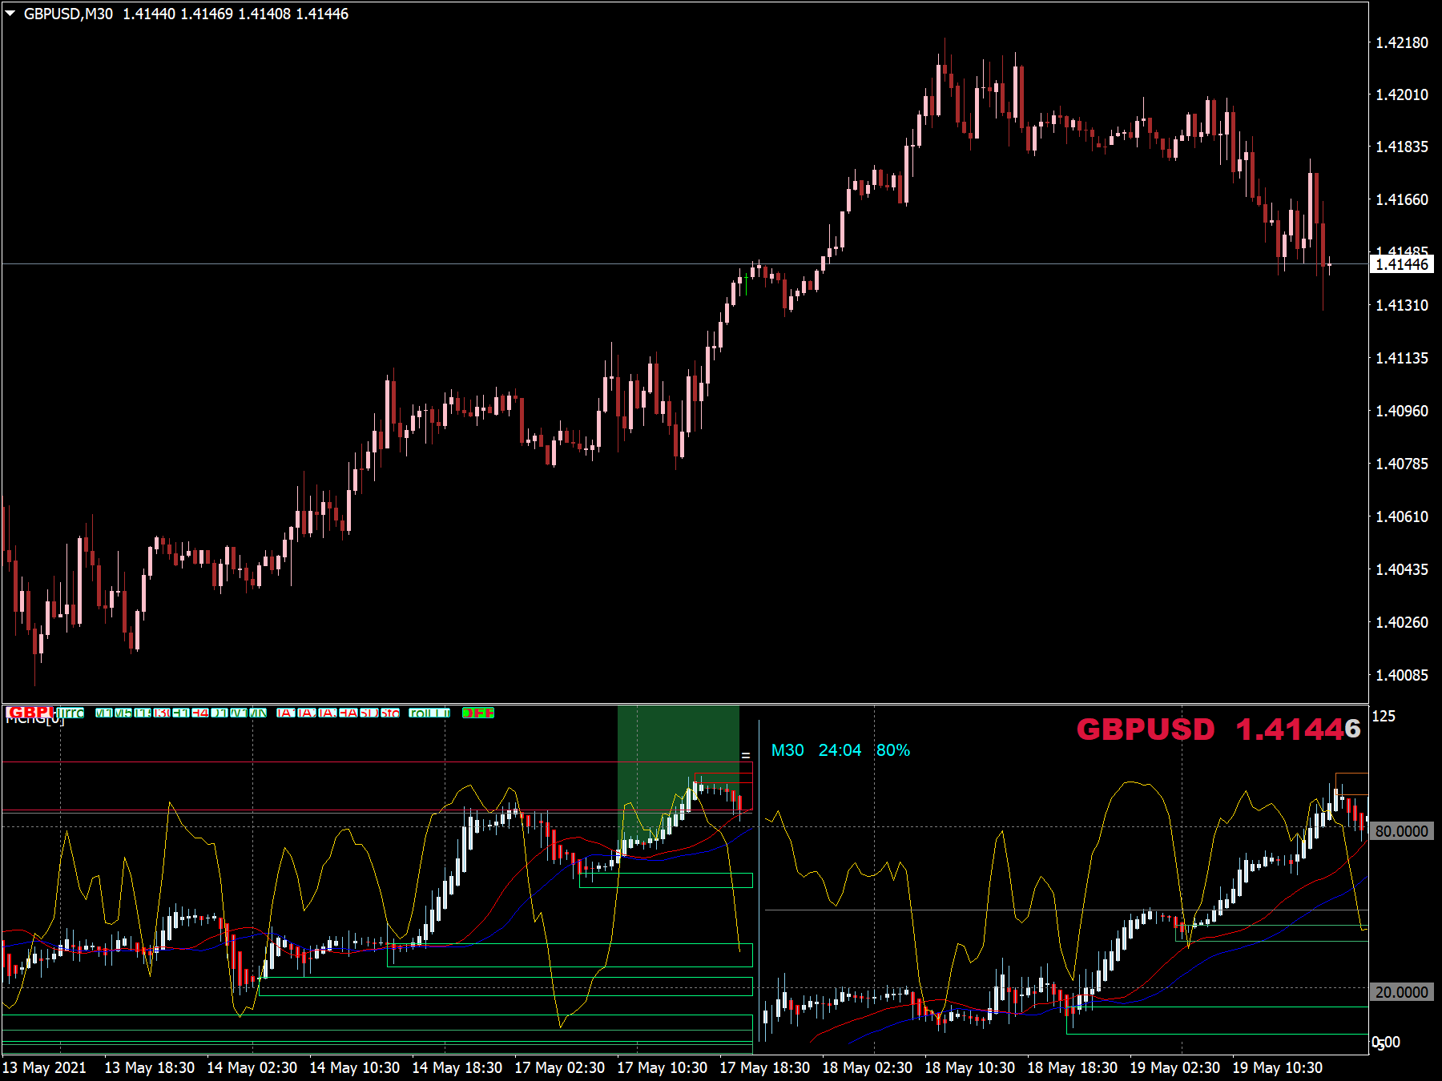Click the green OFF button
The width and height of the screenshot is (1442, 1081).
[478, 713]
